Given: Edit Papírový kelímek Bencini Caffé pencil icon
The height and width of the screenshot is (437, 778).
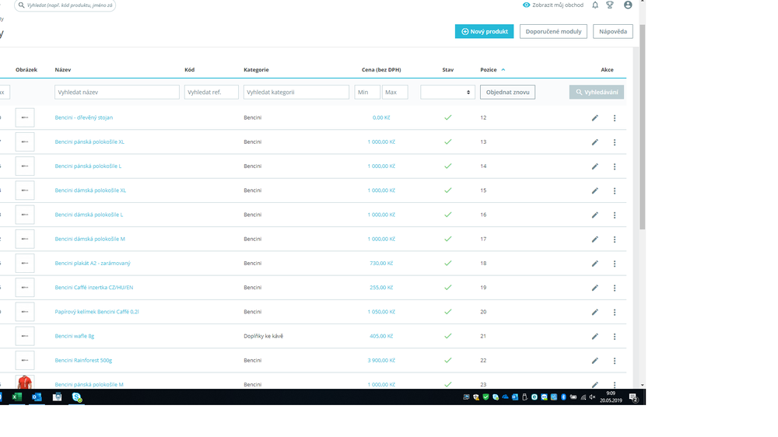Looking at the screenshot, I should coord(595,313).
